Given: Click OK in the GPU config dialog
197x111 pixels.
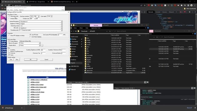Looking at the screenshot, I should [x=30, y=60].
